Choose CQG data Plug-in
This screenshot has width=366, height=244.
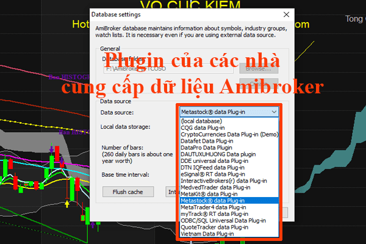coord(229,127)
